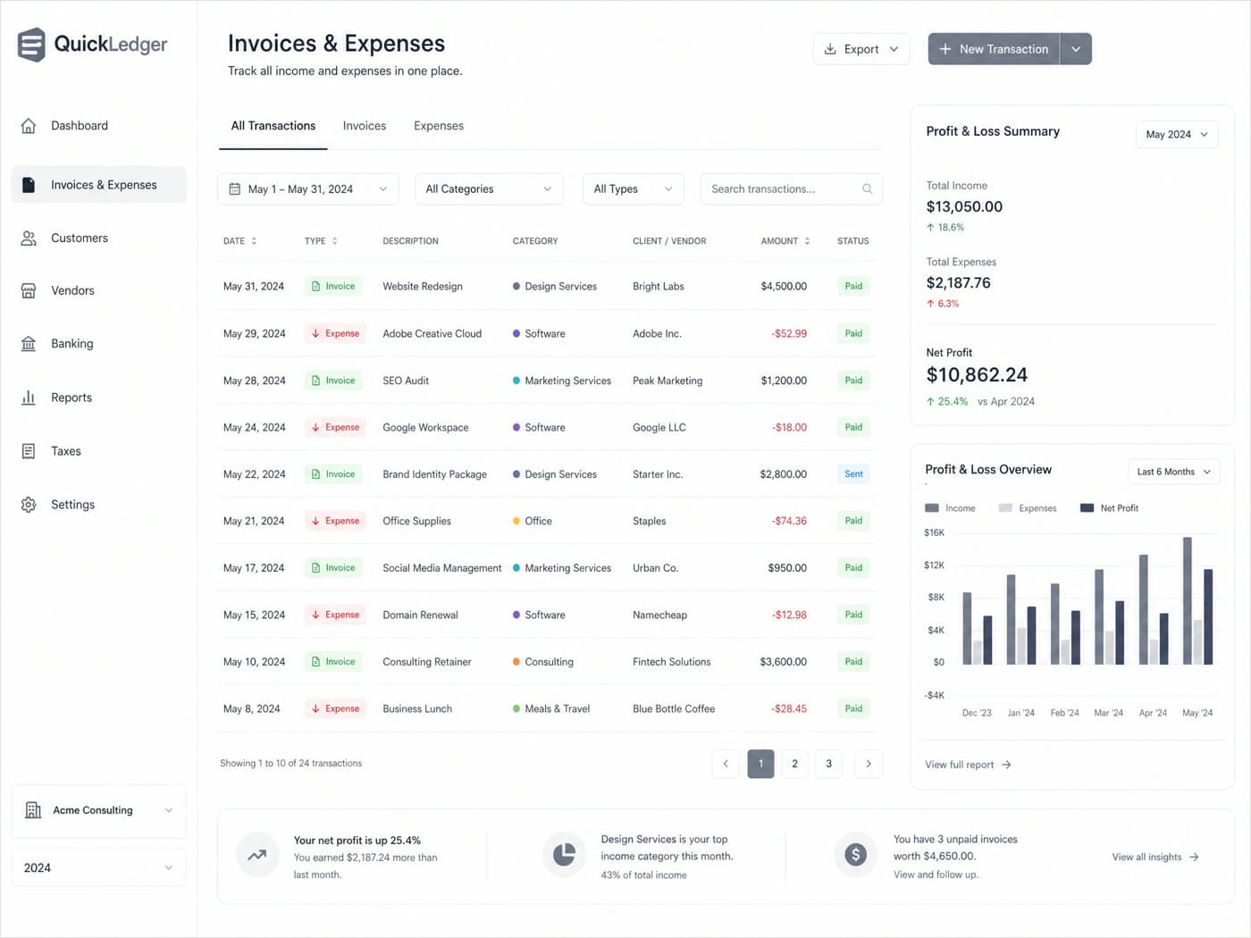Click the Settings gear icon
1251x938 pixels.
click(29, 505)
